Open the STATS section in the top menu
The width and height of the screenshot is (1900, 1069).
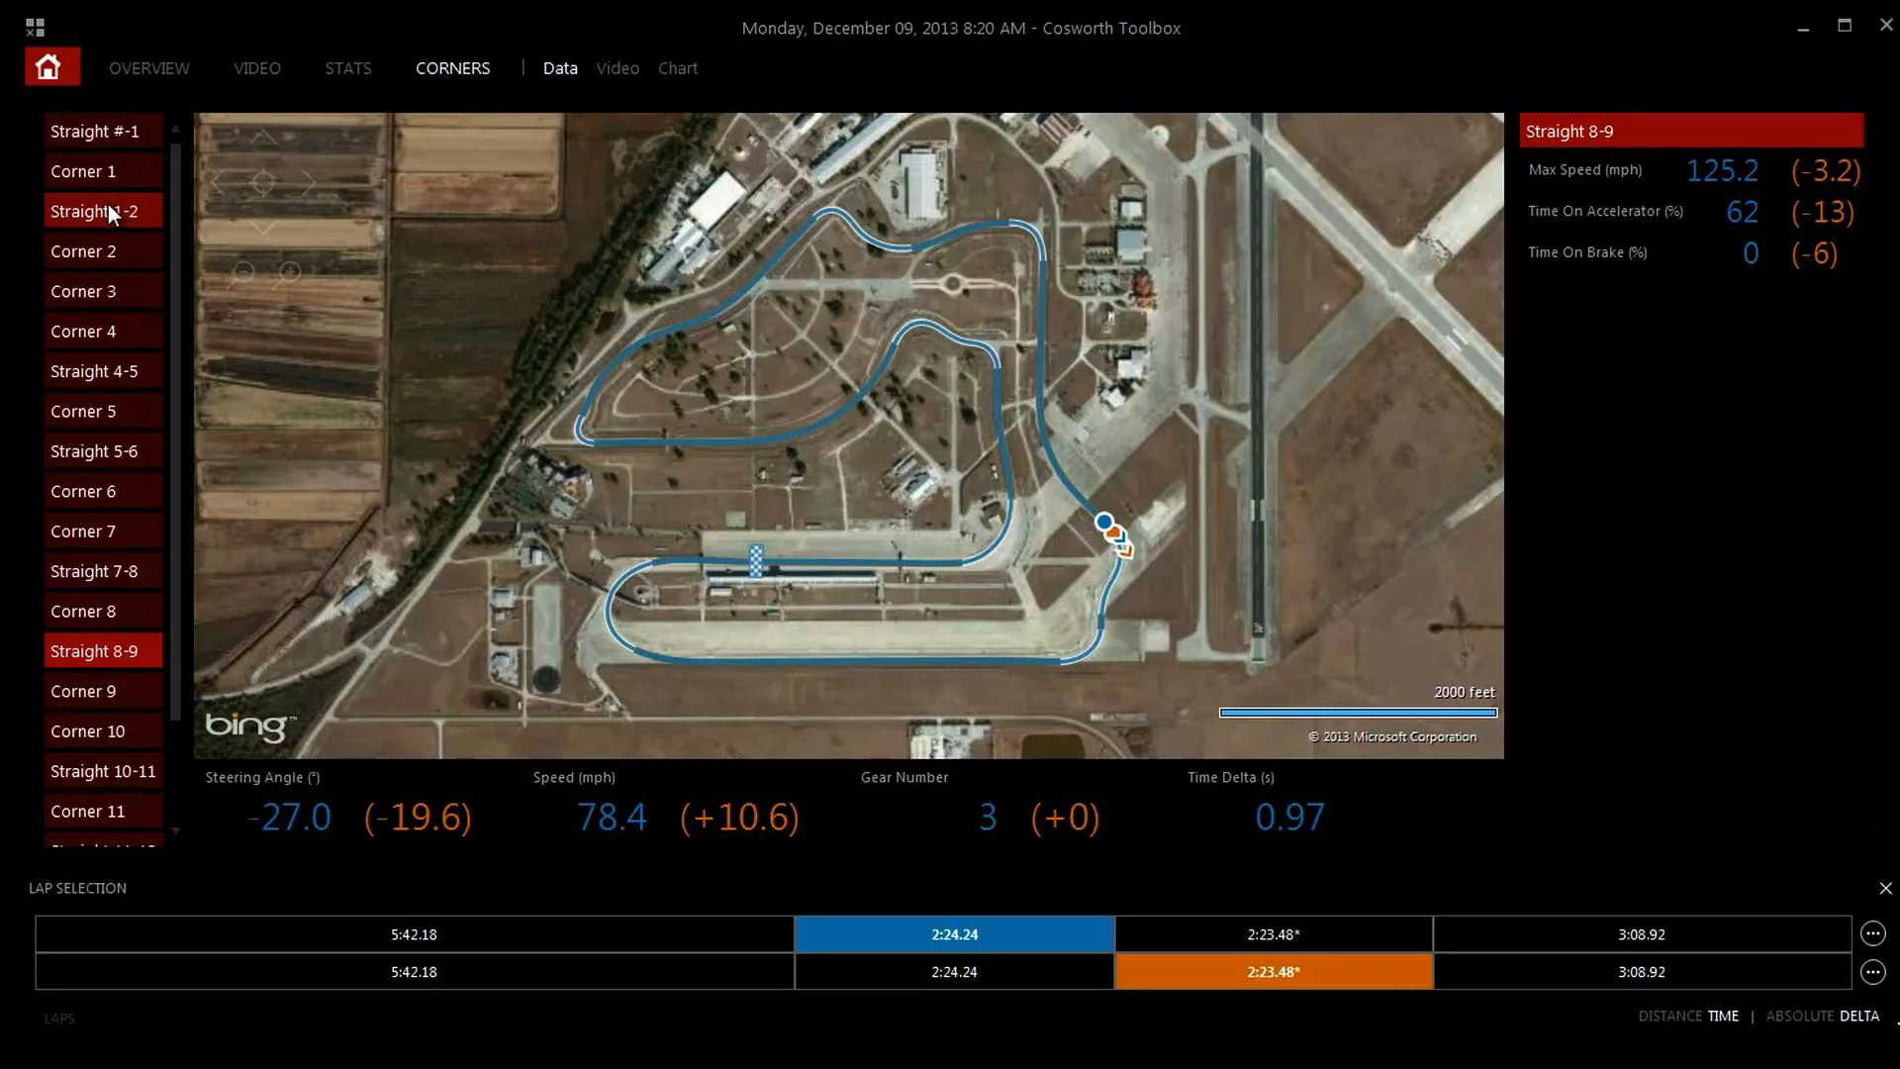point(347,67)
